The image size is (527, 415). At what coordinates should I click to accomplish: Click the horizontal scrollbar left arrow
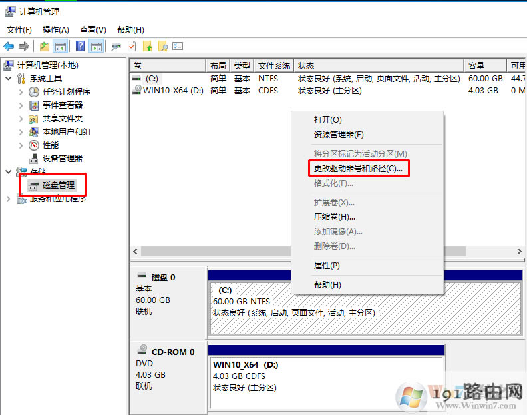point(136,252)
